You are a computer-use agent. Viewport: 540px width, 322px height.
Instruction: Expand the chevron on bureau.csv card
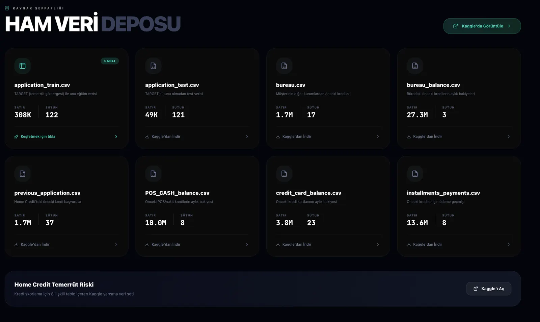(377, 137)
